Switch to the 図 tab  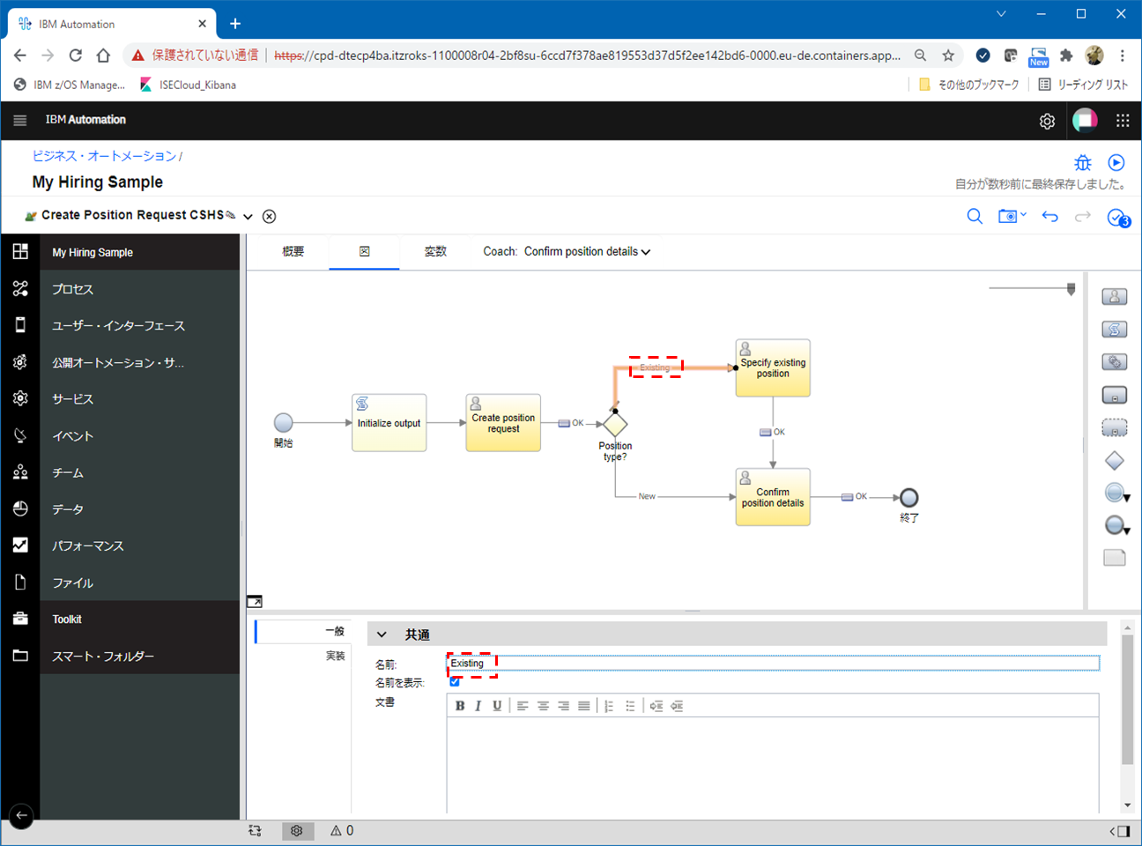[x=365, y=251]
